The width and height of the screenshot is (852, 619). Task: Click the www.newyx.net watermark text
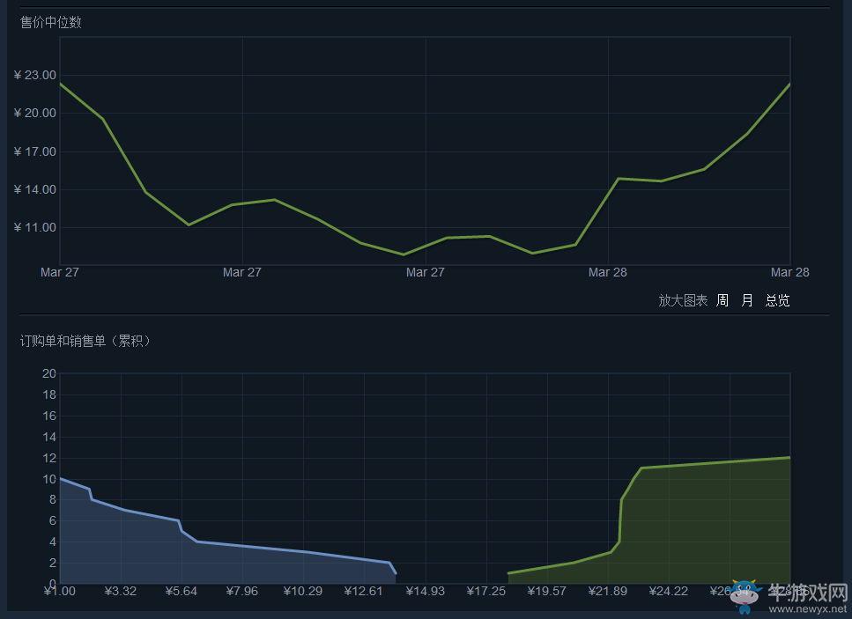[807, 608]
